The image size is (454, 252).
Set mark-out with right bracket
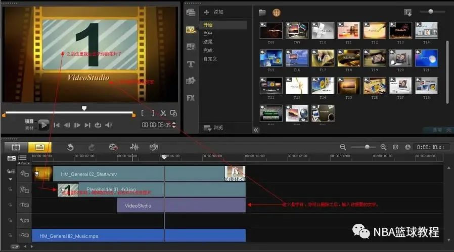(153, 113)
